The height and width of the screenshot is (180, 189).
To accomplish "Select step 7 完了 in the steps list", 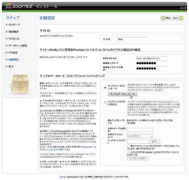I will [x=10, y=66].
